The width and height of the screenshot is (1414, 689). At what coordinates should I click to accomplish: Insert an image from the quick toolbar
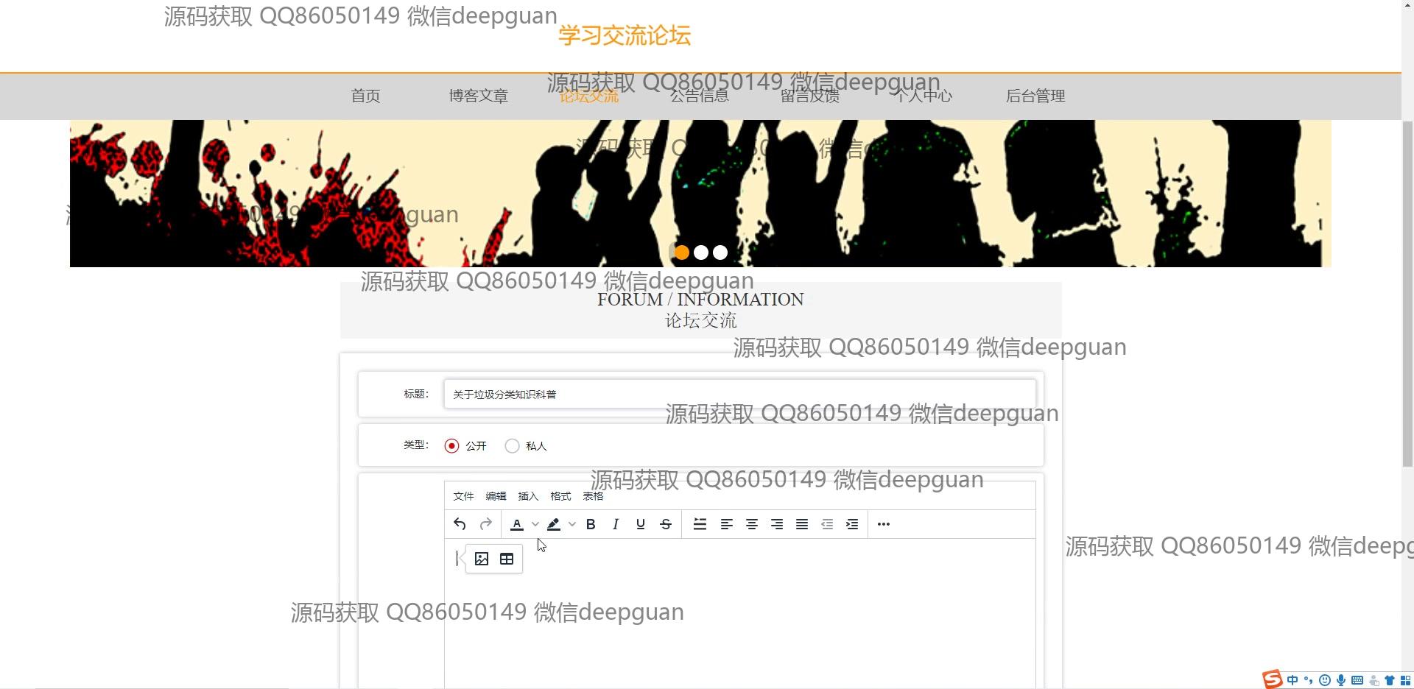click(482, 559)
